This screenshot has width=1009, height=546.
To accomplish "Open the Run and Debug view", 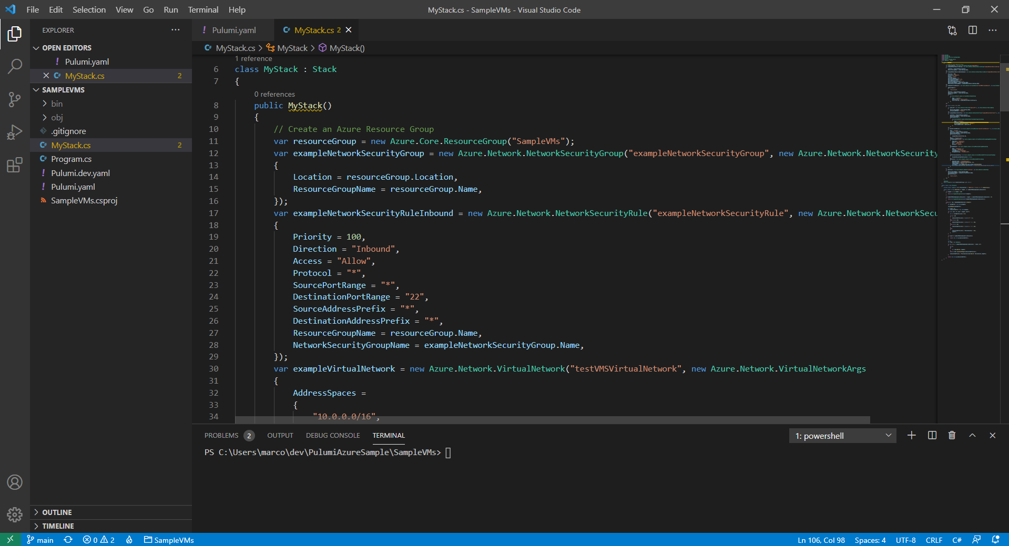I will click(15, 132).
